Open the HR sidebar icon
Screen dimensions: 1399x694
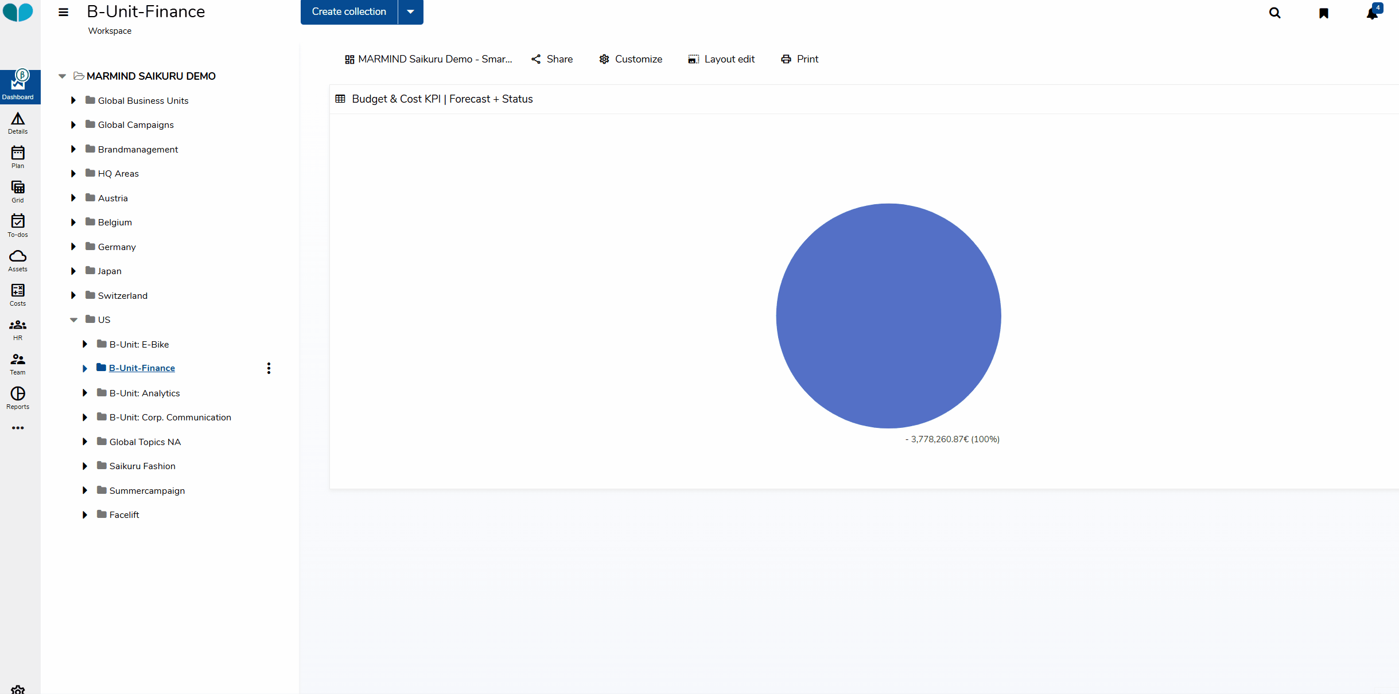[x=18, y=329]
